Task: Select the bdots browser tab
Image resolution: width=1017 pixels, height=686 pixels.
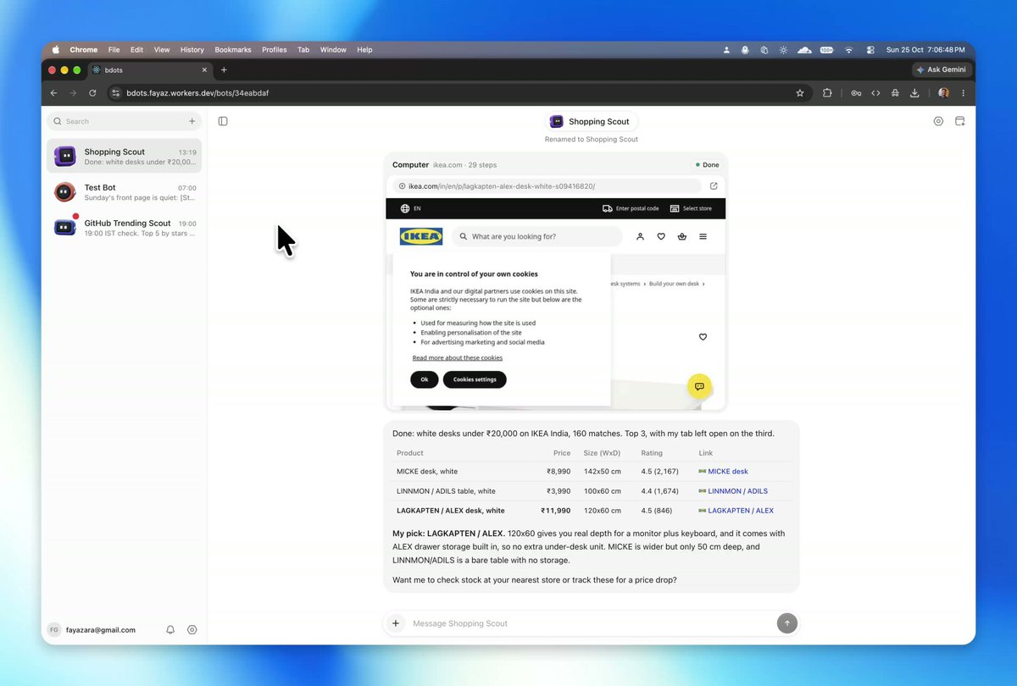Action: (x=150, y=70)
